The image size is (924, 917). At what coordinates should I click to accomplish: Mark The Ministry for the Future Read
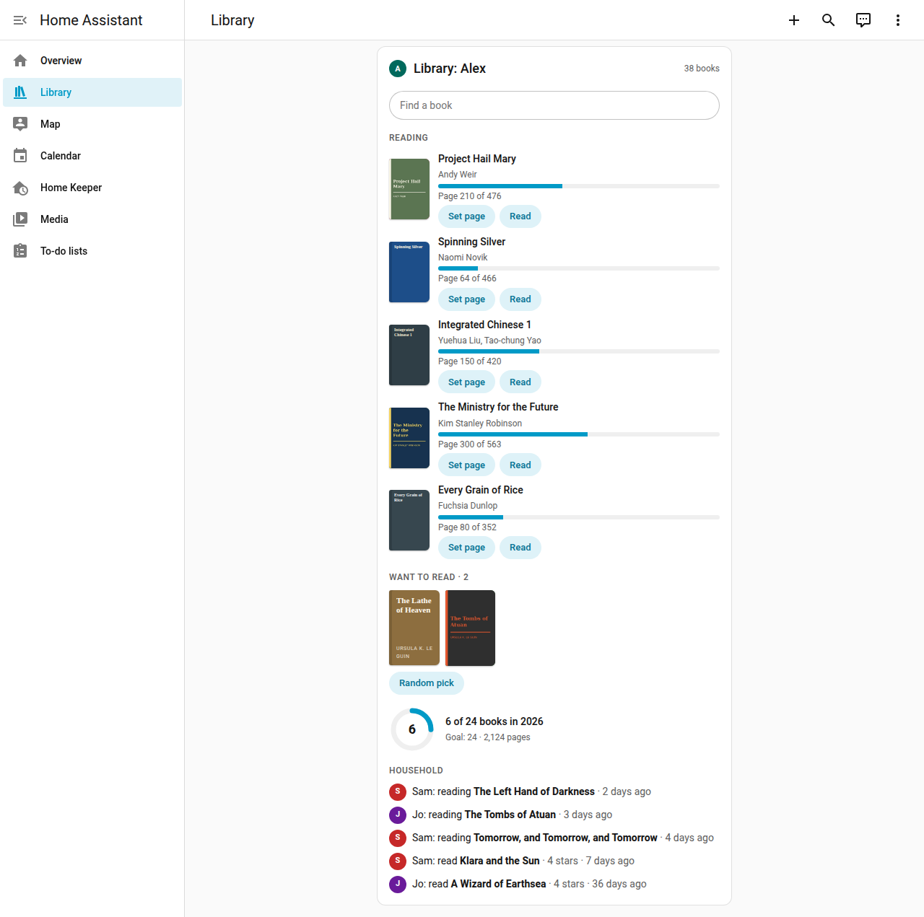pyautogui.click(x=520, y=465)
